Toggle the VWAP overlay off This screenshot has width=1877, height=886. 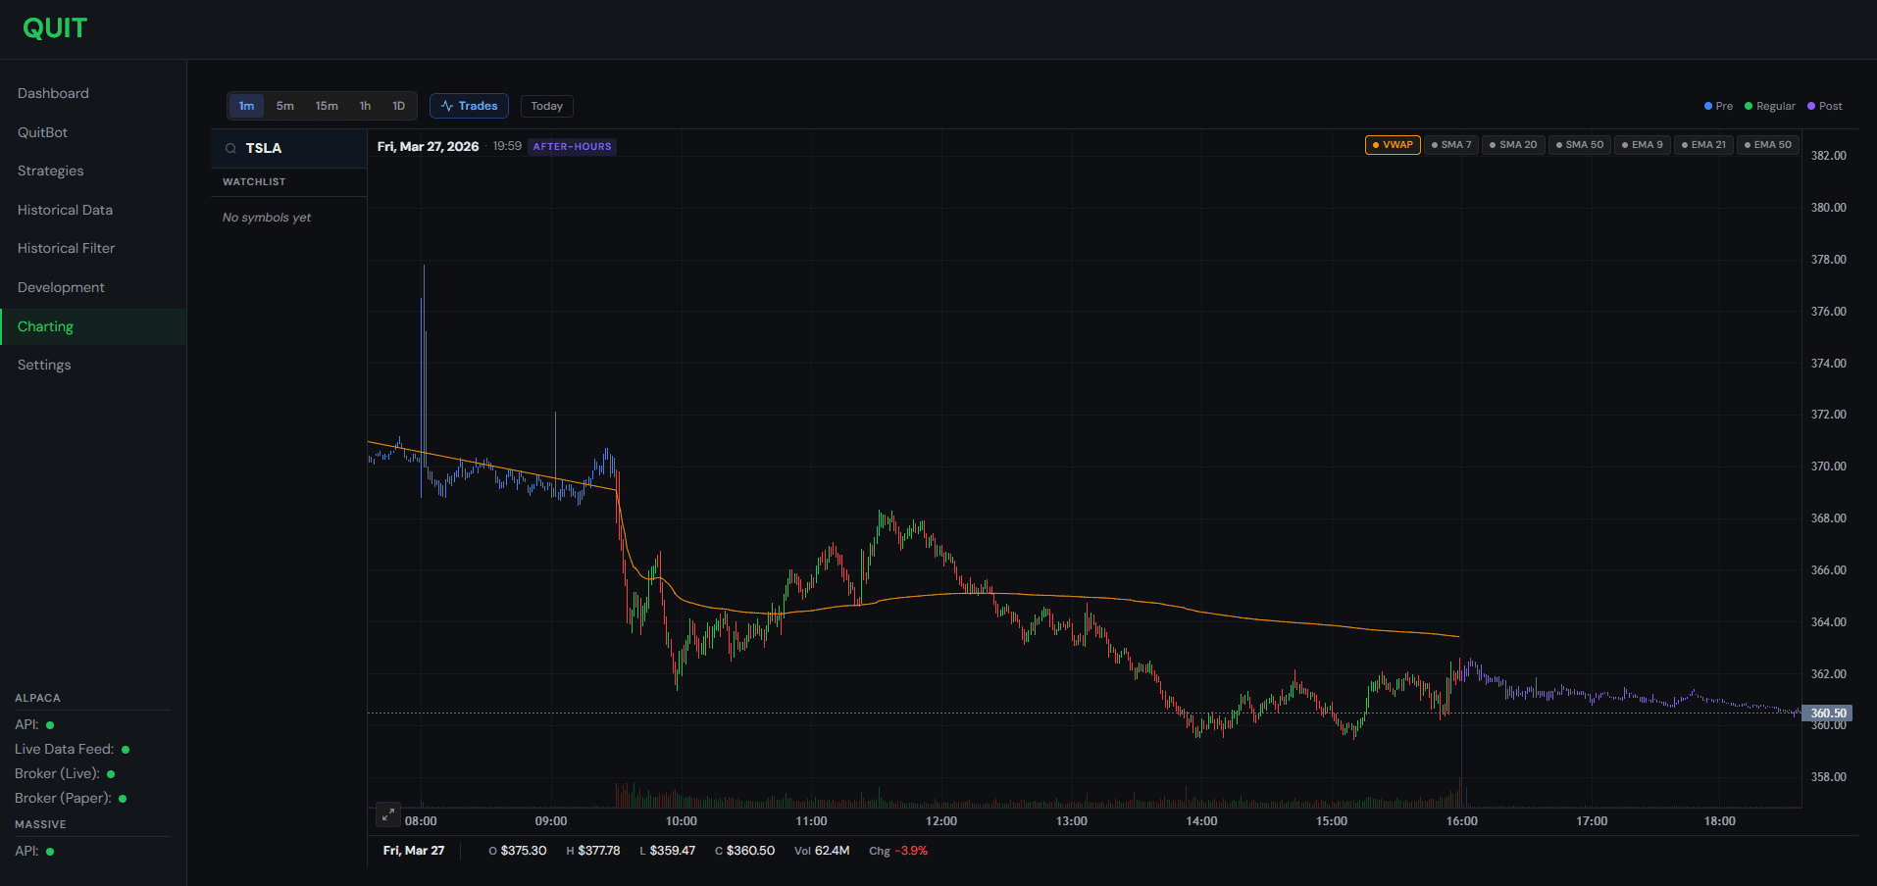(x=1392, y=144)
